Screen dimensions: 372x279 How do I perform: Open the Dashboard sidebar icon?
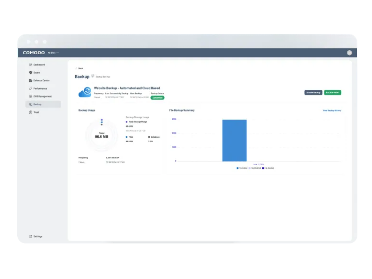point(31,65)
